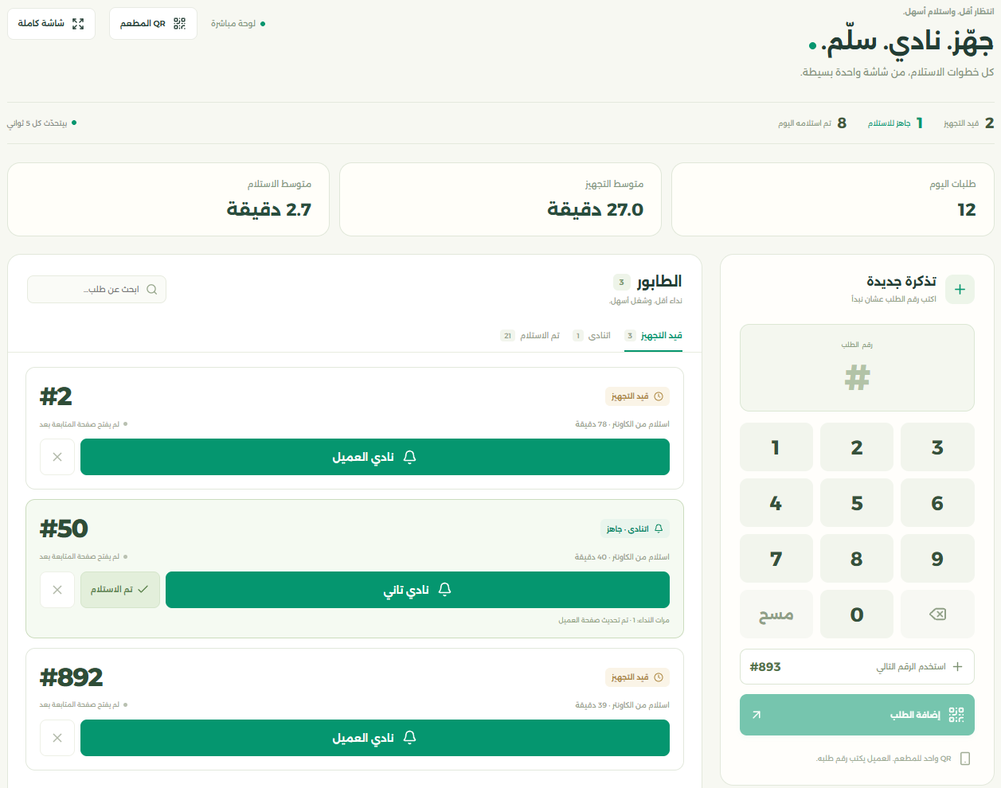Viewport: 1001px width, 788px height.
Task: Click the queue count badge 3 beside الطابور
Action: click(622, 282)
